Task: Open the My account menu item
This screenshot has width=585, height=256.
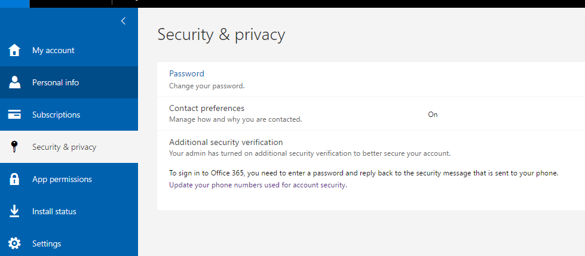Action: (53, 50)
